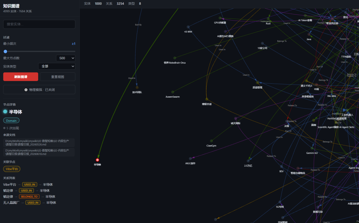Click the 4999 实体 · 7684 关系 subtitle
The width and height of the screenshot is (359, 223).
pyautogui.click(x=17, y=11)
